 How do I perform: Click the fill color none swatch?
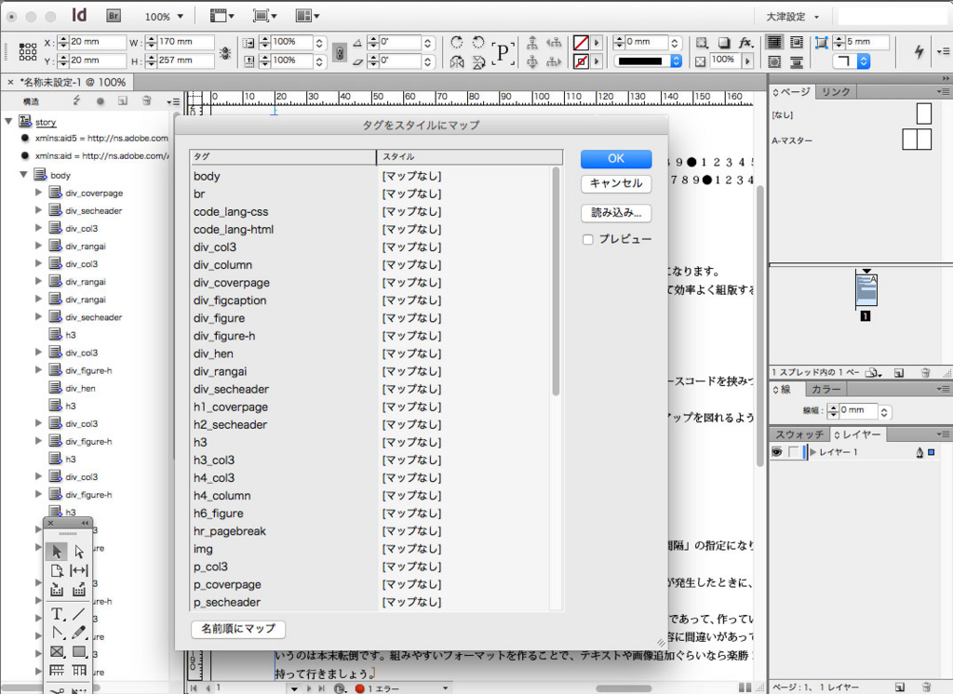coord(581,43)
